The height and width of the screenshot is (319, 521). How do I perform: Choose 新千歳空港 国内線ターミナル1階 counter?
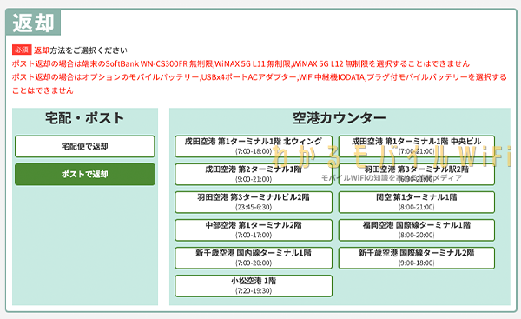[x=254, y=258]
